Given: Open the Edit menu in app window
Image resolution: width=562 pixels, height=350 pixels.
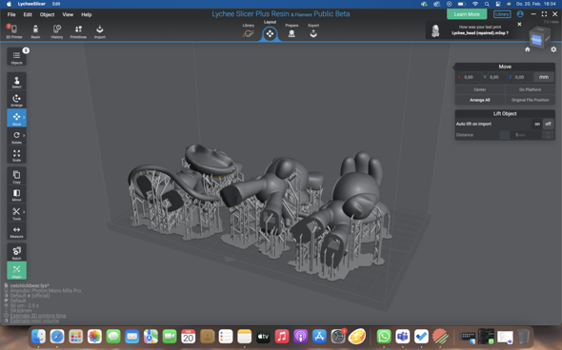Looking at the screenshot, I should coord(28,14).
